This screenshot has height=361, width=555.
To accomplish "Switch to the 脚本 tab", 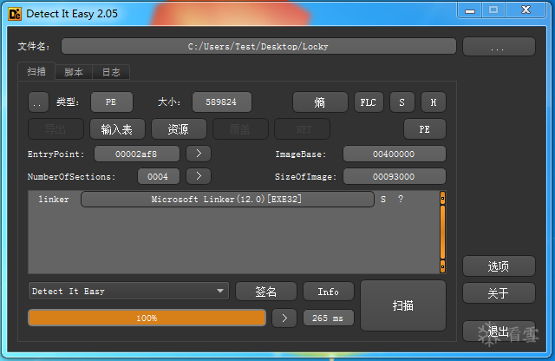I will pyautogui.click(x=74, y=72).
